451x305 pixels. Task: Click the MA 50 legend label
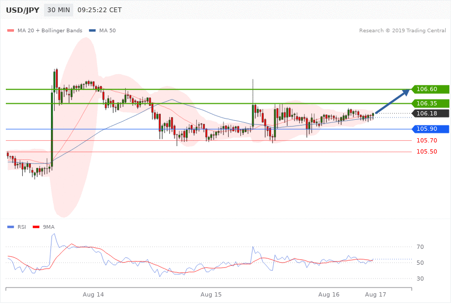(x=107, y=30)
